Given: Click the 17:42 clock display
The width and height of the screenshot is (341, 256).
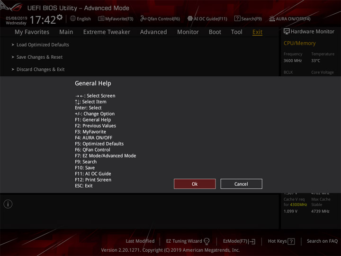Looking at the screenshot, I should (x=43, y=20).
